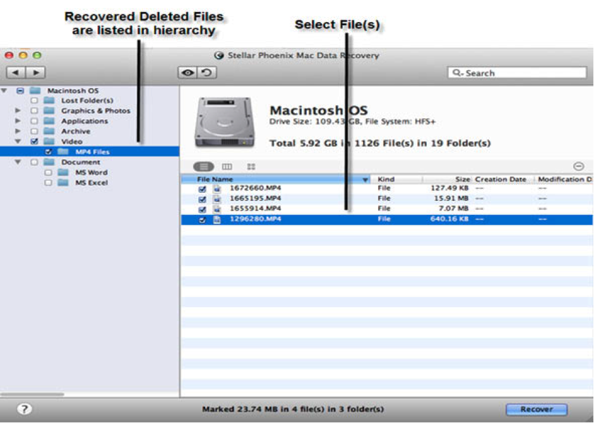Check the Applications checkbox
The height and width of the screenshot is (423, 594).
[x=34, y=121]
